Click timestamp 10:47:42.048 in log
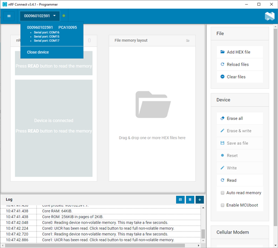The image size is (278, 248). (17, 223)
